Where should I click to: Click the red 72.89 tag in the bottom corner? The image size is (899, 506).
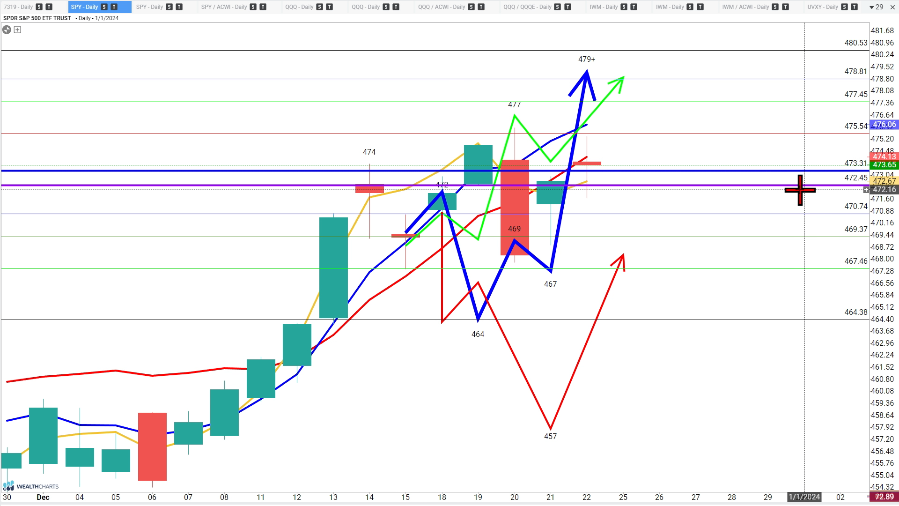coord(884,497)
